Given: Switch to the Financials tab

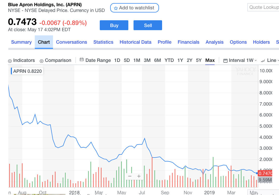Looking at the screenshot, I should coord(188,42).
